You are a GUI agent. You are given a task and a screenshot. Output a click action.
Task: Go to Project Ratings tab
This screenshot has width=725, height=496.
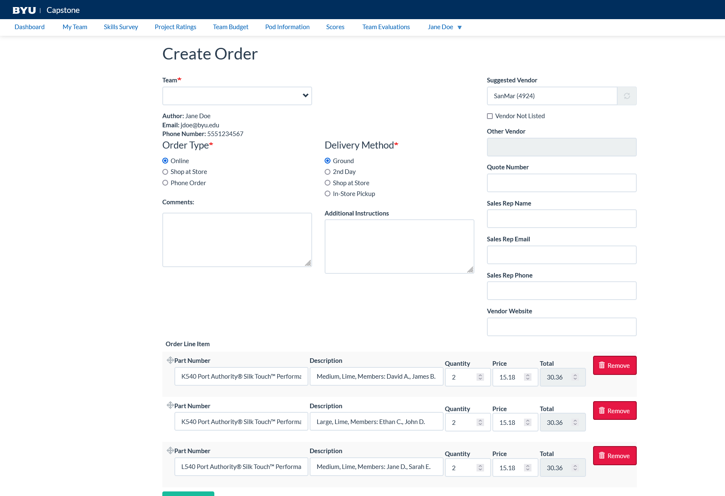pyautogui.click(x=175, y=27)
